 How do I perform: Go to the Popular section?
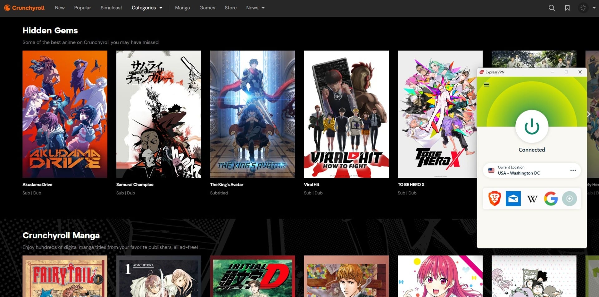pyautogui.click(x=82, y=8)
